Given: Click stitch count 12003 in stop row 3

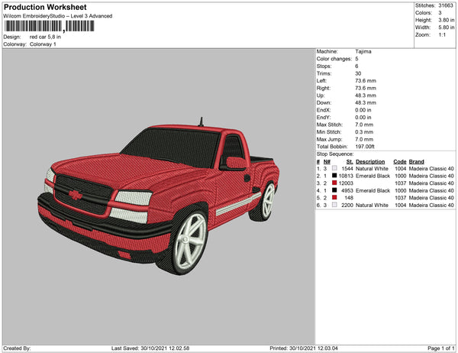Looking at the screenshot, I should point(346,183).
